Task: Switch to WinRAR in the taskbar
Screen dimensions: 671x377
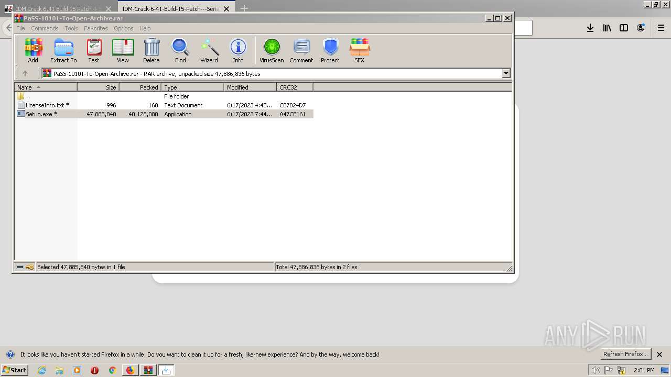Action: [x=148, y=370]
